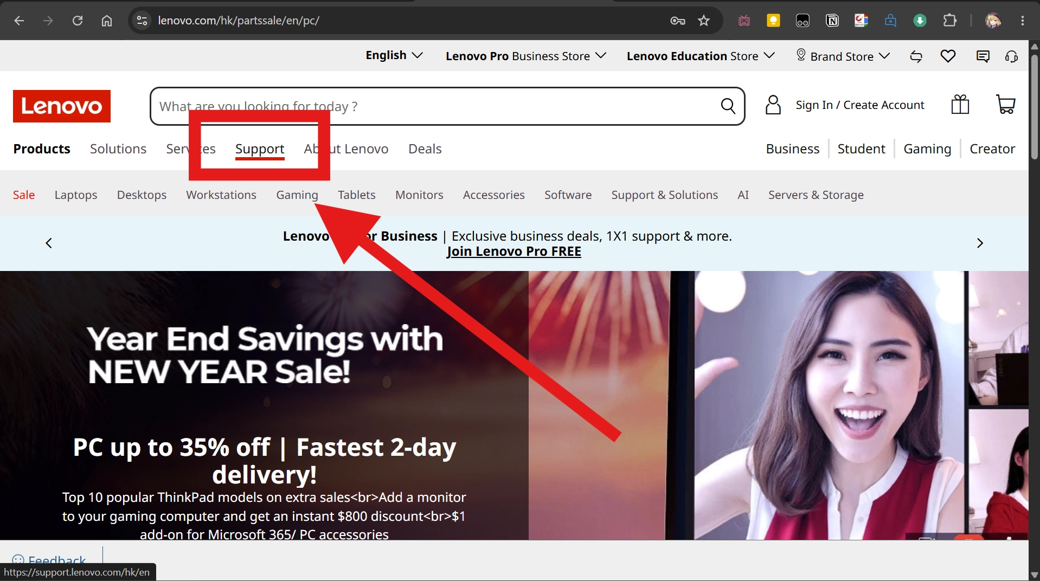Show previous promo banner with left chevron
This screenshot has width=1040, height=581.
(x=49, y=243)
